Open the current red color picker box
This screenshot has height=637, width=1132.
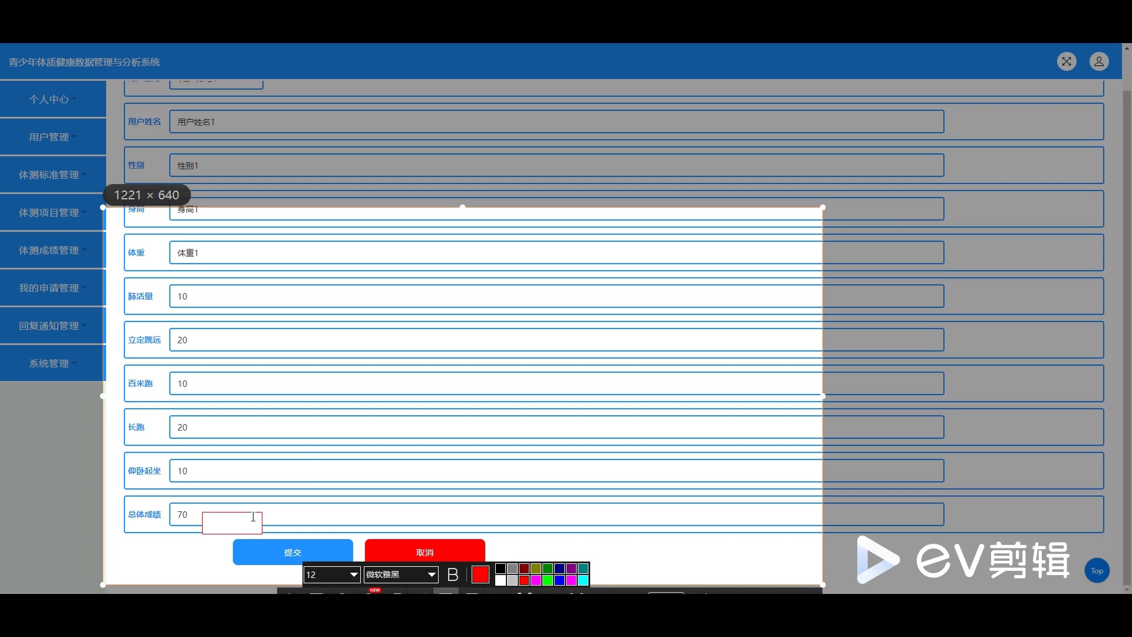[x=481, y=574]
